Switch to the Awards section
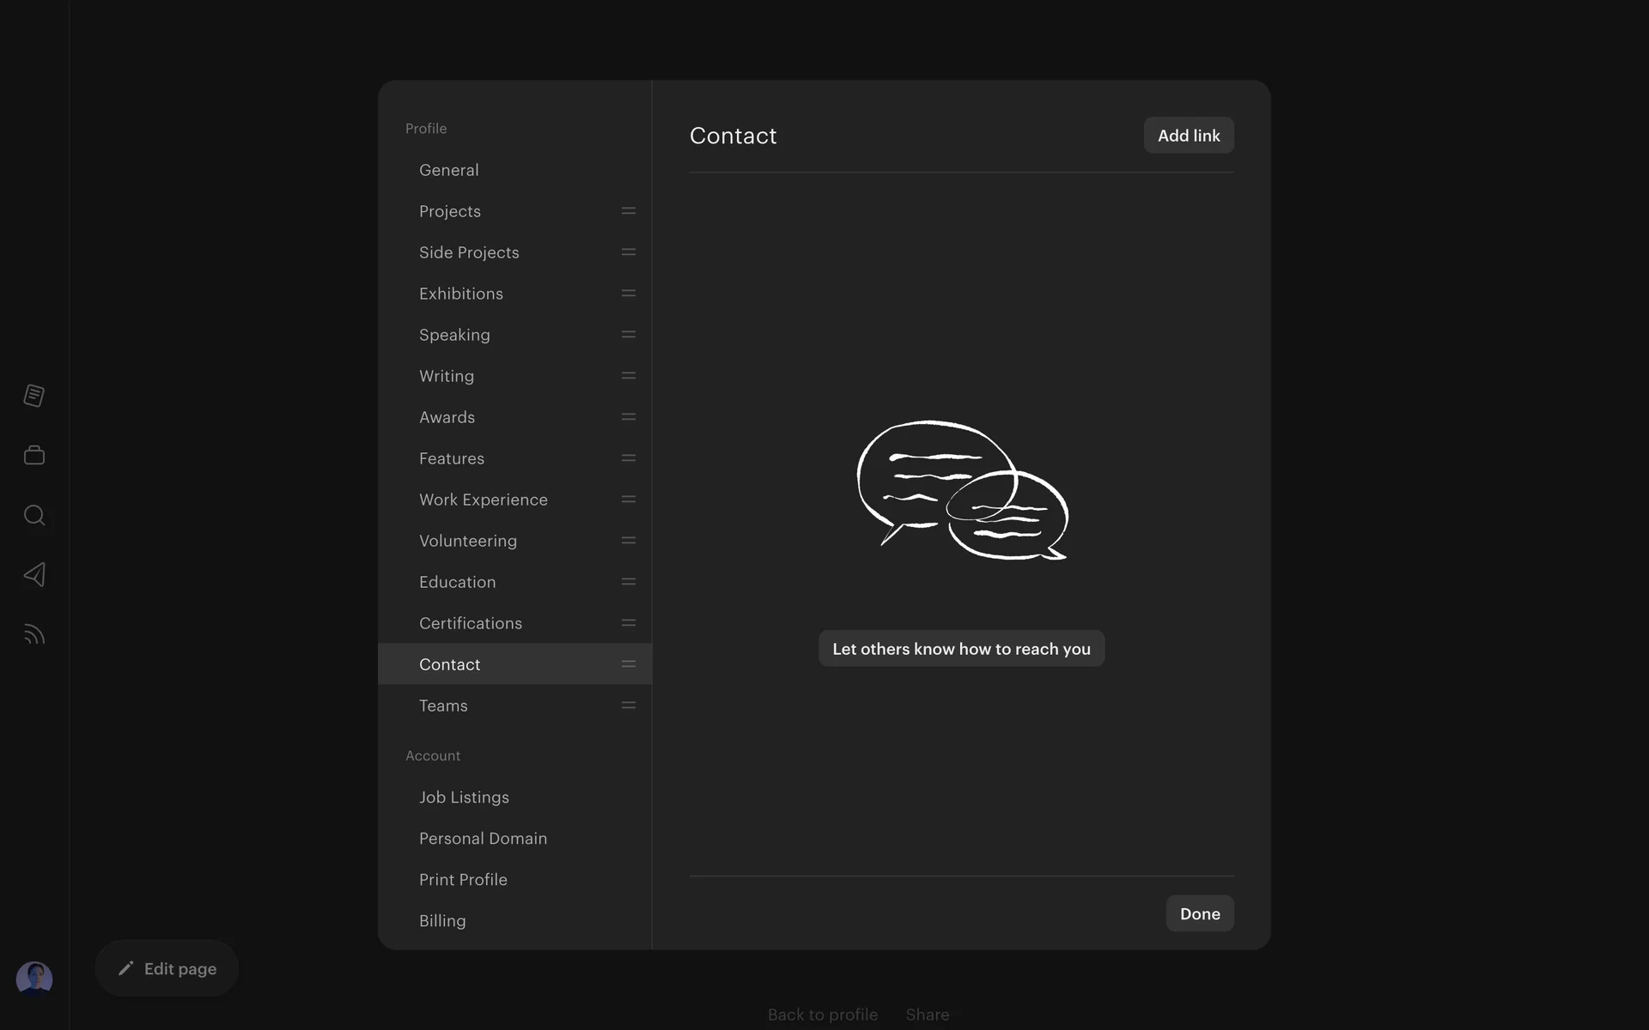The image size is (1649, 1030). [447, 417]
